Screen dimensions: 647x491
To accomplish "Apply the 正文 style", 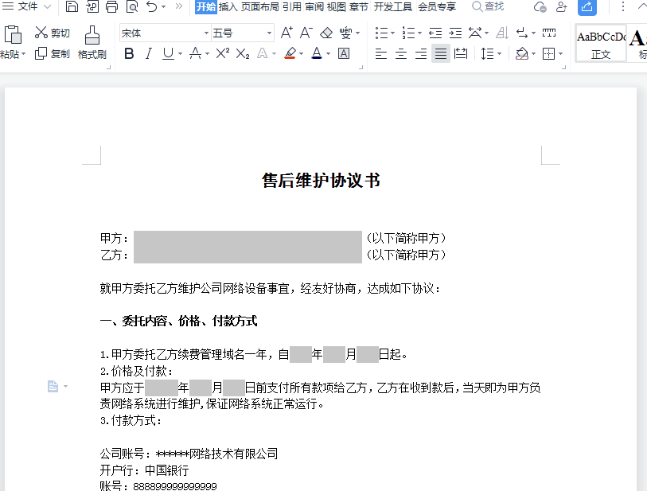I will tap(601, 44).
